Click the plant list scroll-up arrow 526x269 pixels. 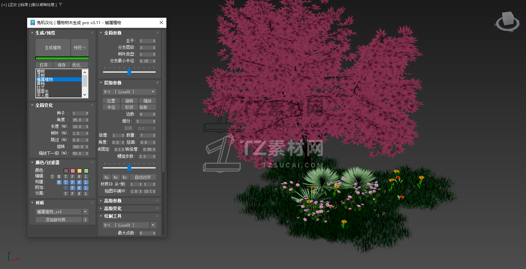[85, 72]
